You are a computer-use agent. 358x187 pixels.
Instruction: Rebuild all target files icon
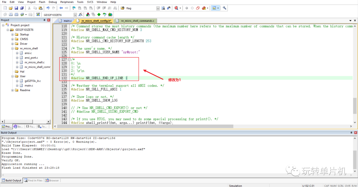coord(17,15)
